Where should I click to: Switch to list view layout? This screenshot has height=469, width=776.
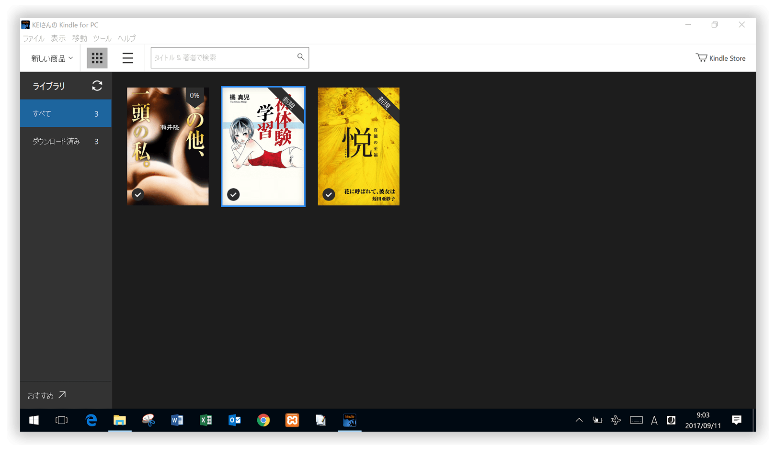point(127,58)
